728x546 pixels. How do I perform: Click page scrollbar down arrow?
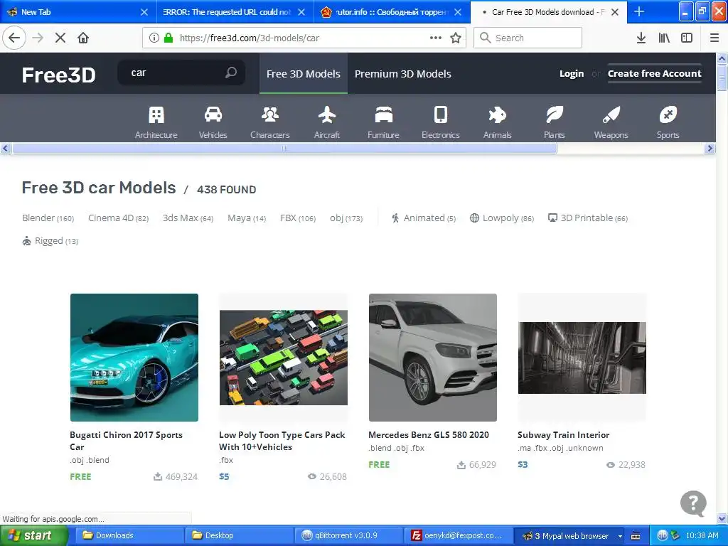click(722, 518)
